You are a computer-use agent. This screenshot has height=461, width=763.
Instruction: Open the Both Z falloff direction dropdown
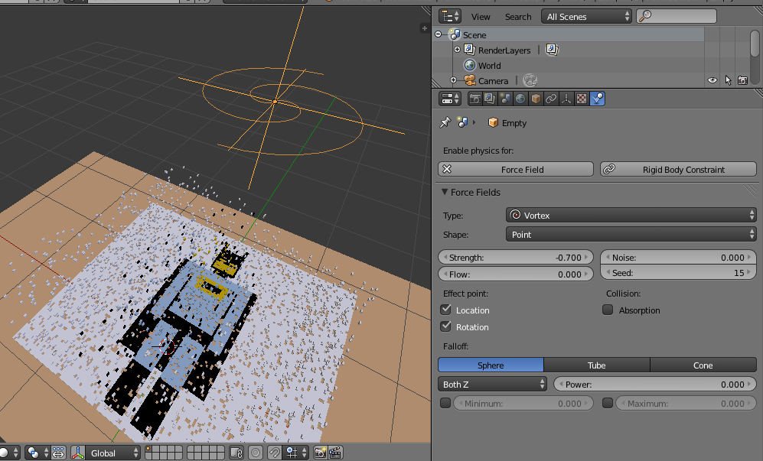tap(492, 384)
